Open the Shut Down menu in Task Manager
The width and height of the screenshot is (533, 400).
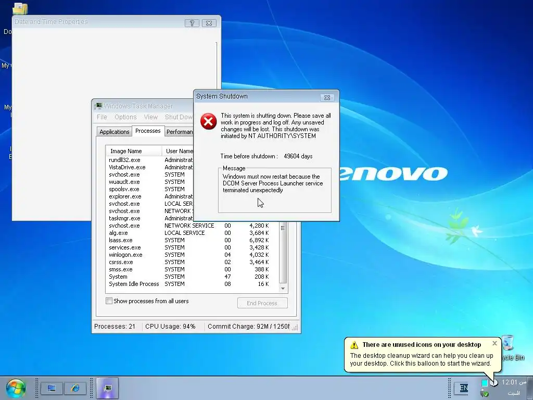[179, 117]
